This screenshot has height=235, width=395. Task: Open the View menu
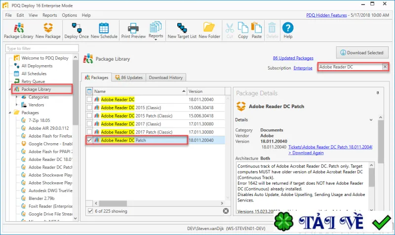tap(33, 15)
